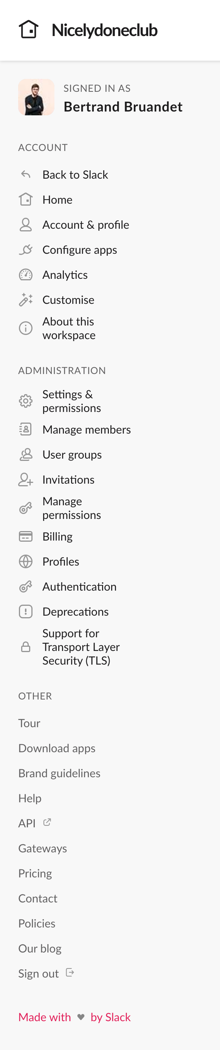Click the TLS padlock icon
The height and width of the screenshot is (1050, 220).
pos(26,646)
